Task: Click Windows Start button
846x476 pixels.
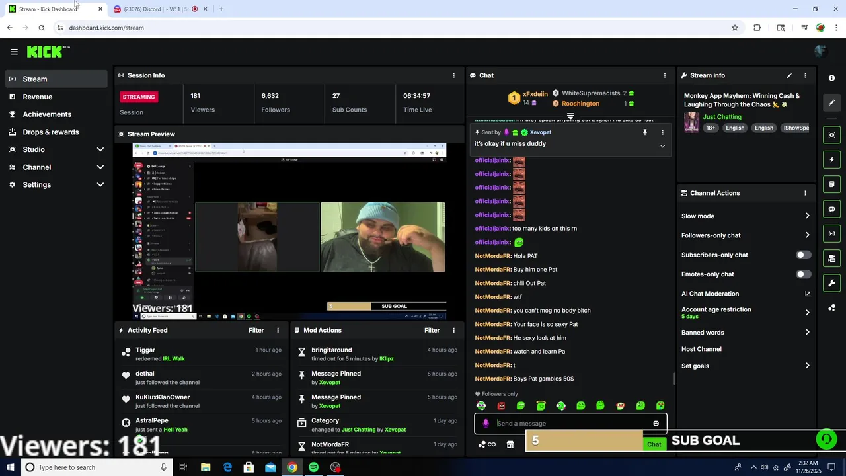Action: click(10, 467)
